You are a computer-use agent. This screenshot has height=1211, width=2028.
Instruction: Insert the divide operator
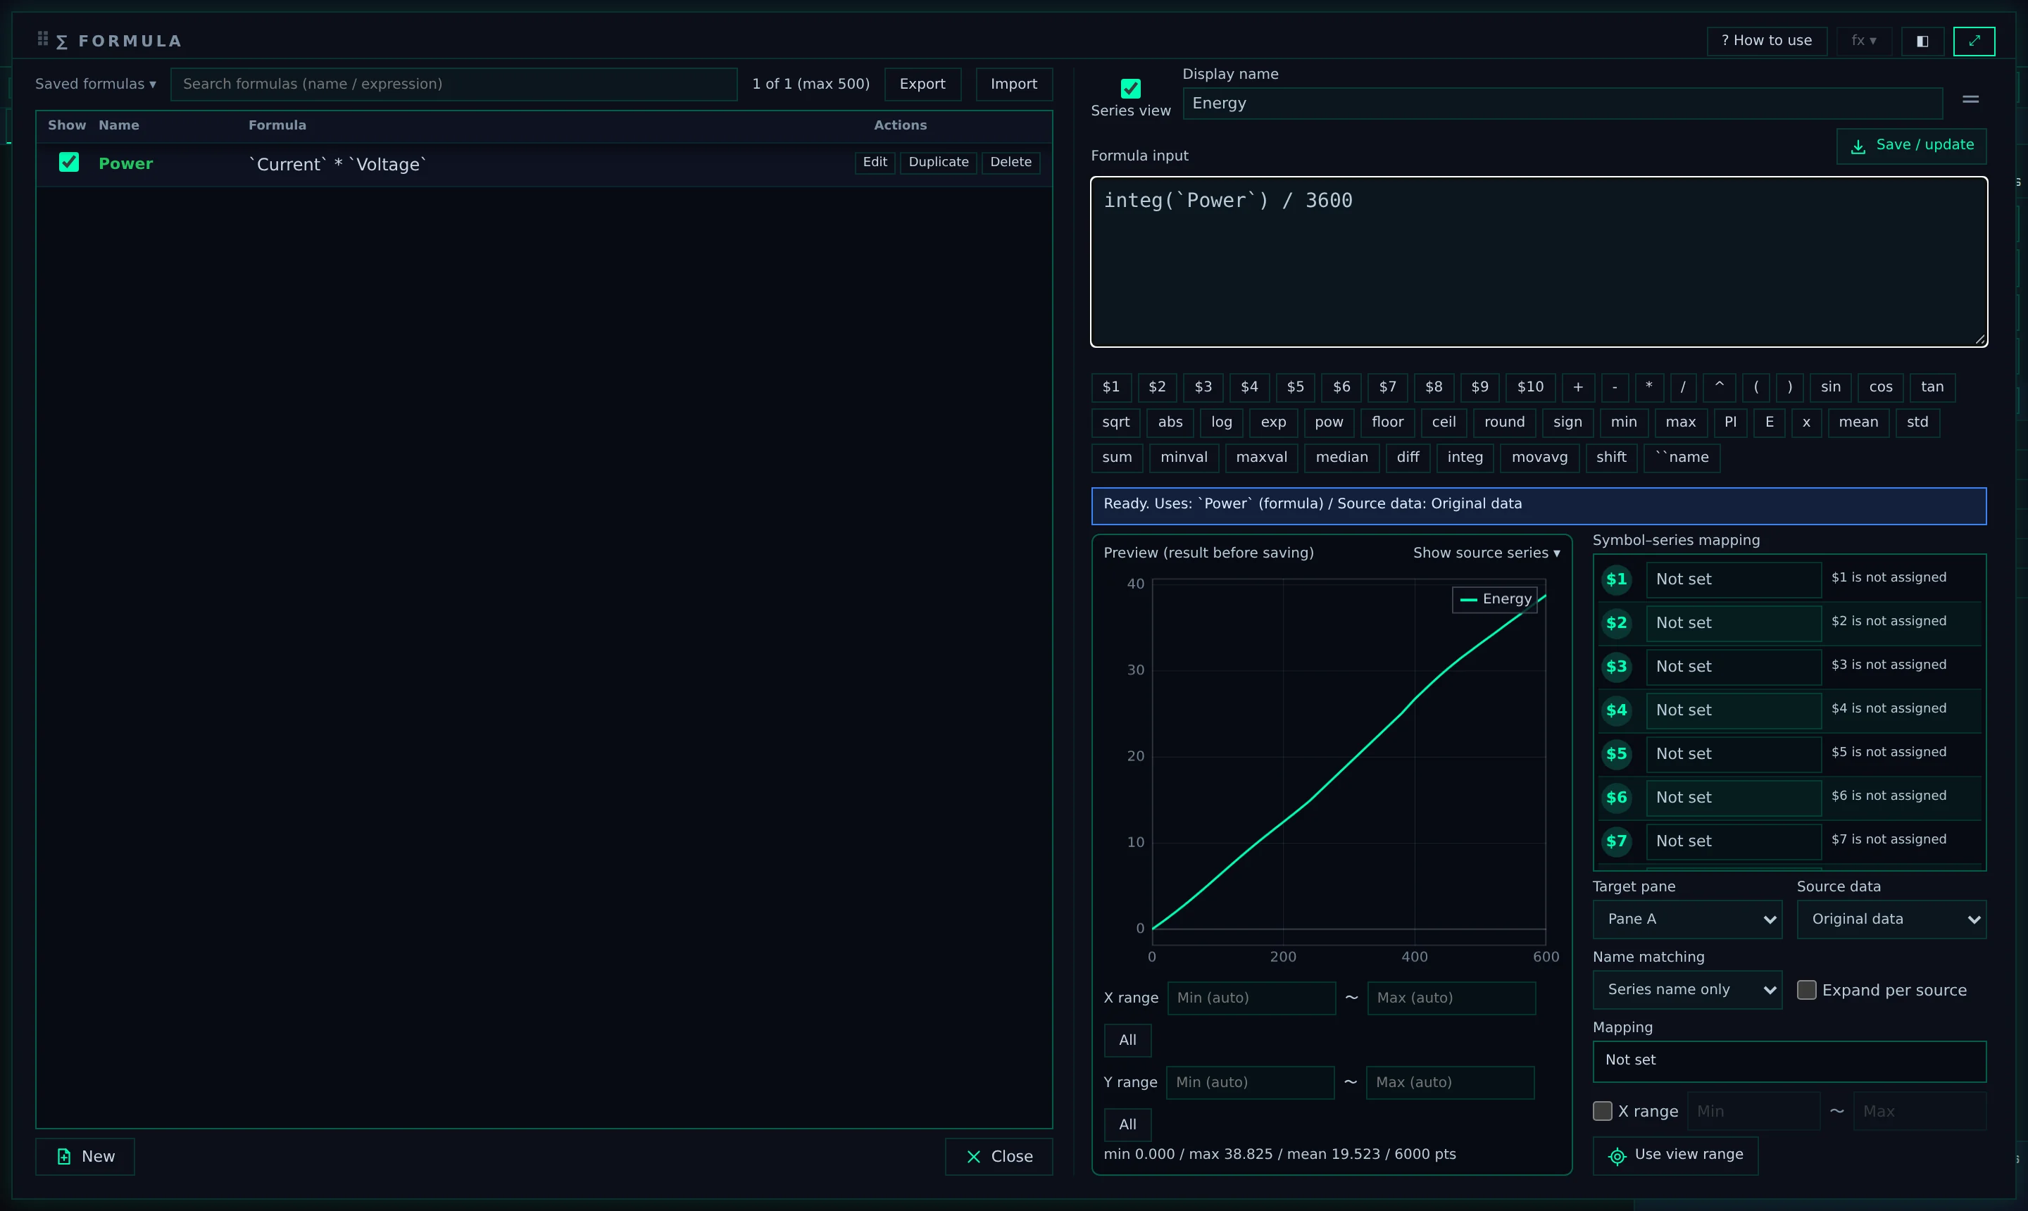coord(1683,387)
